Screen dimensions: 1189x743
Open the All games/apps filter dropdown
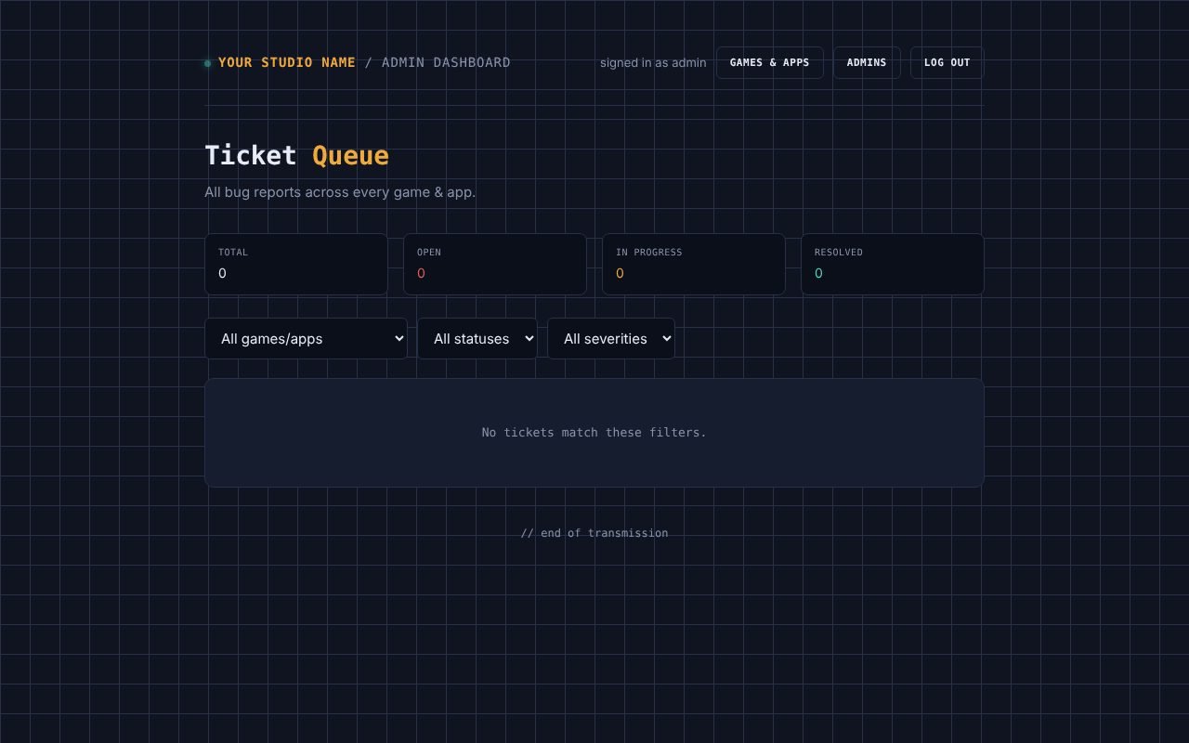click(306, 339)
